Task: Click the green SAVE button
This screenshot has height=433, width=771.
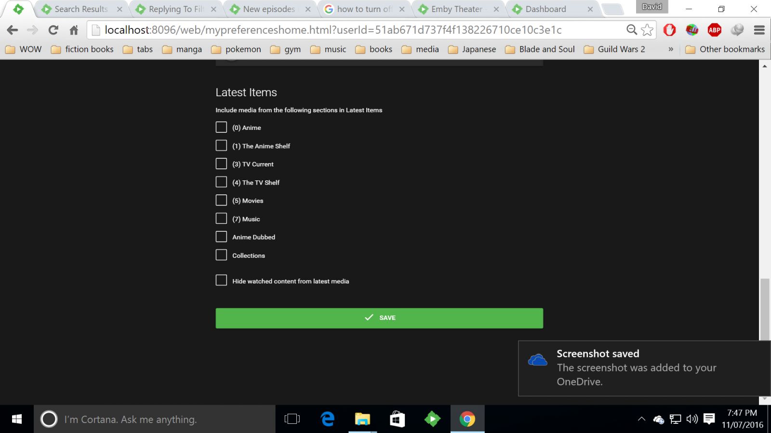Action: point(379,318)
